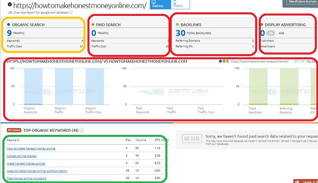Viewport: 318px width, 183px height.
Task: Sort by the Pos. column header
Action: (x=128, y=140)
